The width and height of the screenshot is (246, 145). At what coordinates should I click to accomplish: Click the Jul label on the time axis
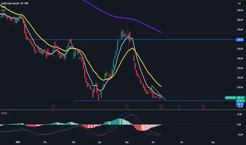tap(182, 142)
